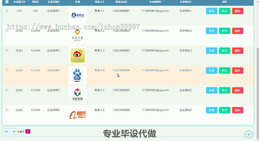Sort by 联系电话 column header
This screenshot has width=259, height=141.
tap(121, 2)
